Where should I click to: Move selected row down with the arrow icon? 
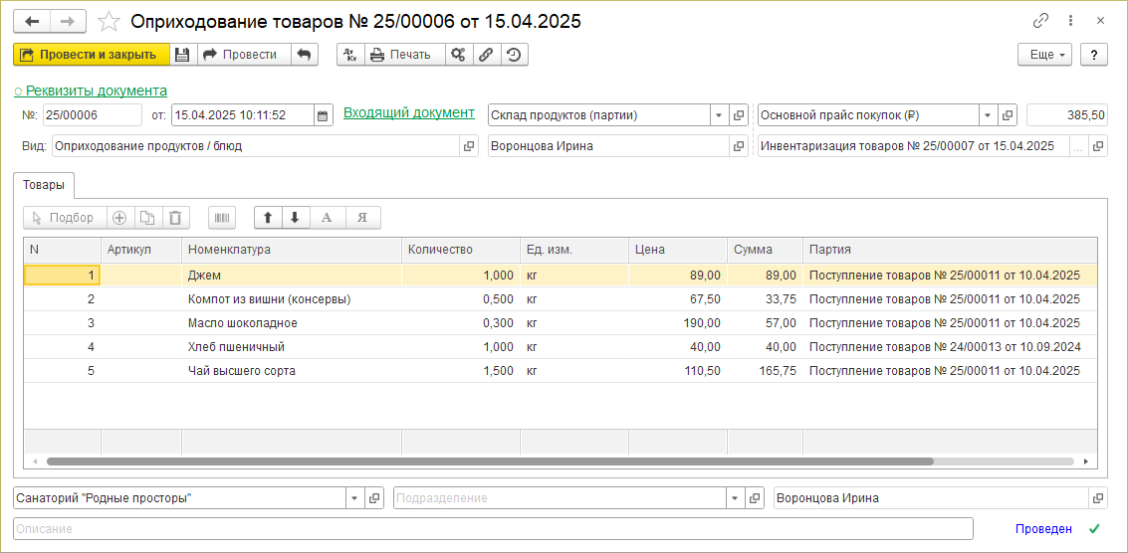click(295, 218)
